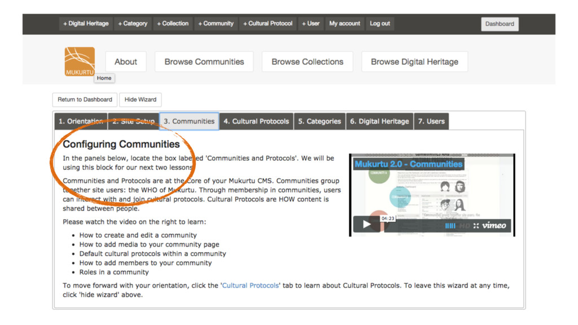Click 'Roles in a community' bullet
Screen dimensions: 578x325
(114, 272)
